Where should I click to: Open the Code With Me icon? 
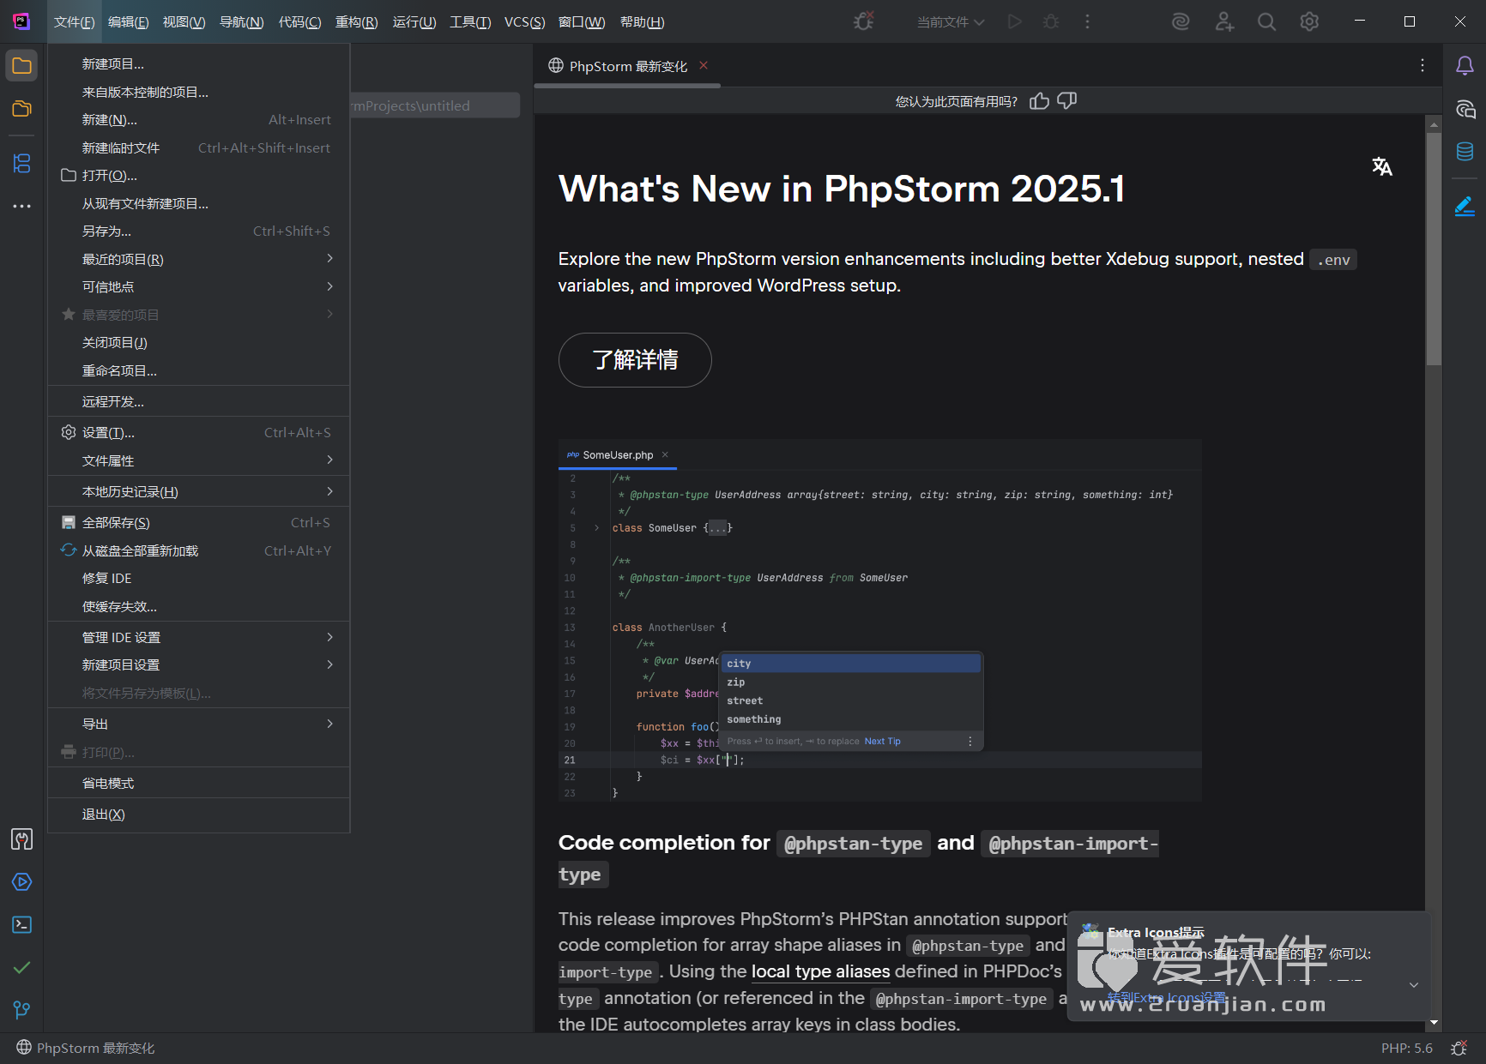[x=1224, y=21]
